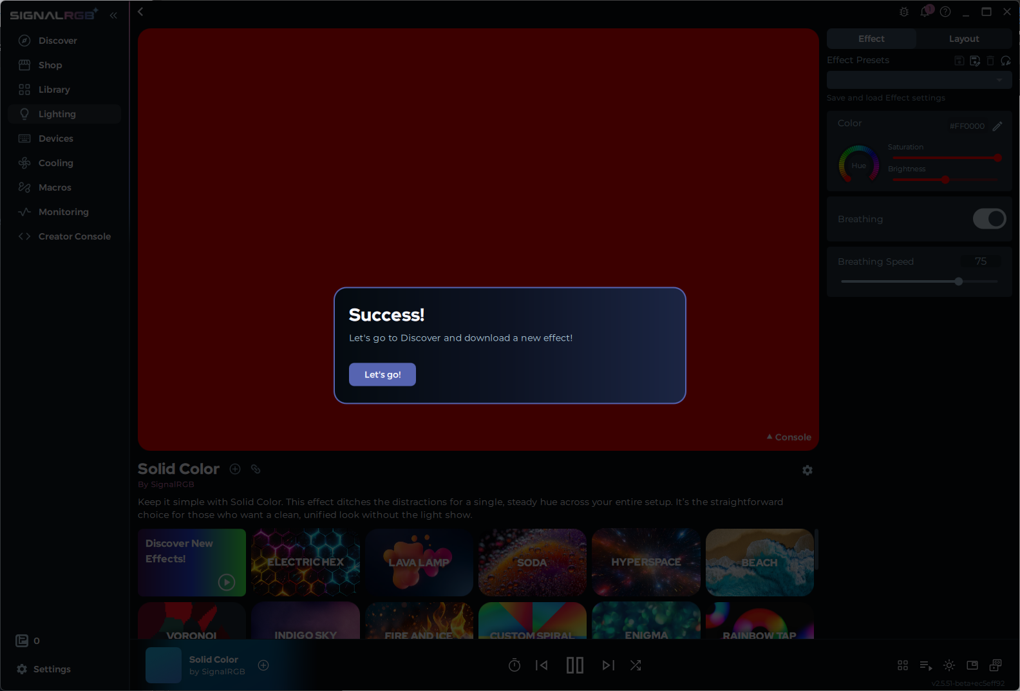Viewport: 1020px width, 691px height.
Task: Click the bug report icon top bar
Action: coord(904,12)
